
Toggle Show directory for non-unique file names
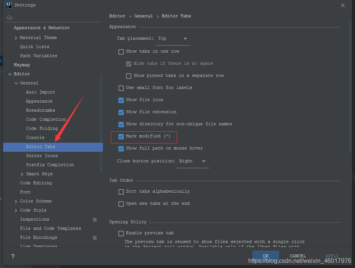tap(121, 124)
